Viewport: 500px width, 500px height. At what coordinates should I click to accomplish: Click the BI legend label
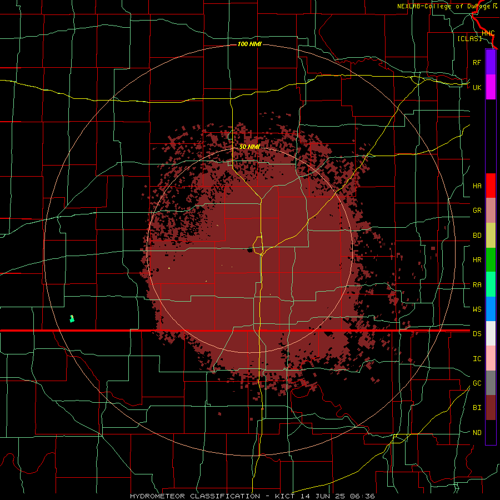coord(477,408)
